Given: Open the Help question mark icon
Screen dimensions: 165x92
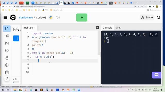Looking at the screenshot, I should click(x=7, y=78).
